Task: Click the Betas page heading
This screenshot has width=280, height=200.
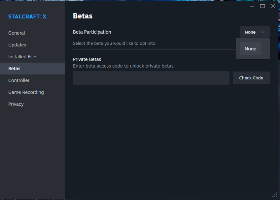Action: [83, 16]
